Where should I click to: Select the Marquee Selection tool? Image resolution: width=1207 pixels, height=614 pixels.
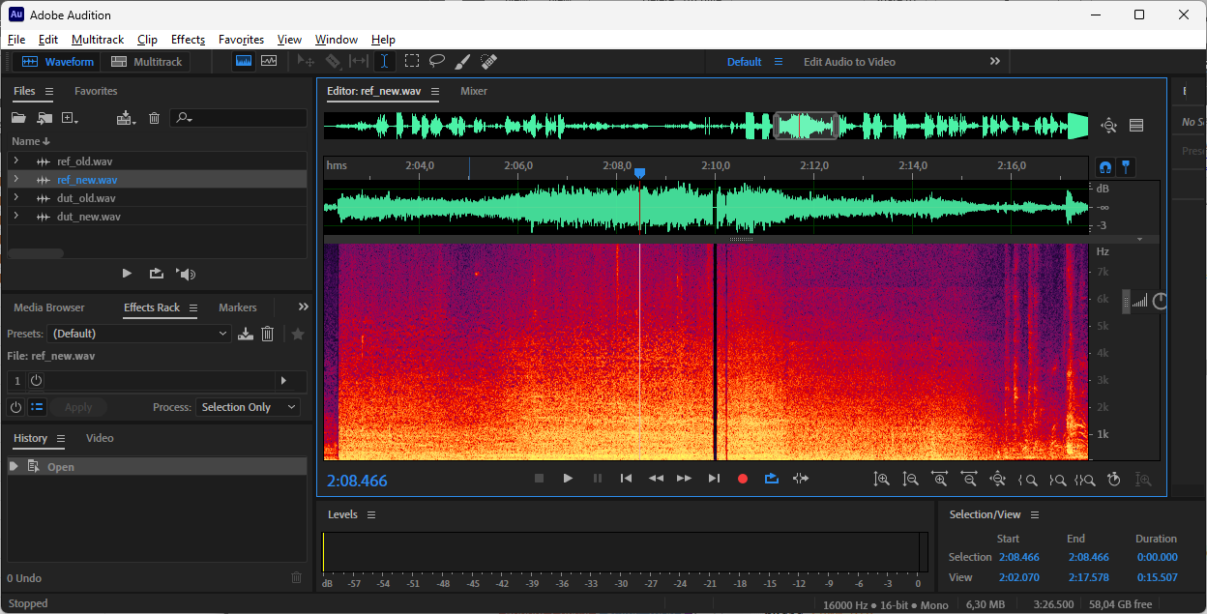point(412,61)
